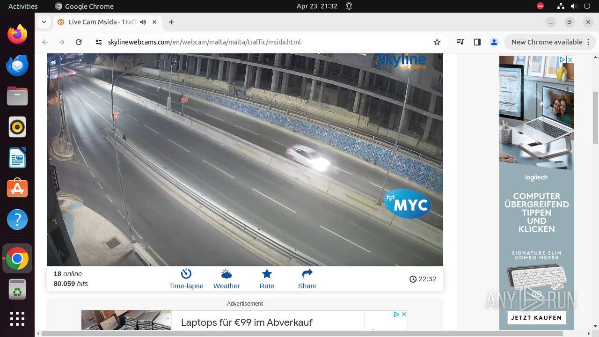Open Google Chrome app menu in top bar
The image size is (599, 337).
[x=84, y=6]
